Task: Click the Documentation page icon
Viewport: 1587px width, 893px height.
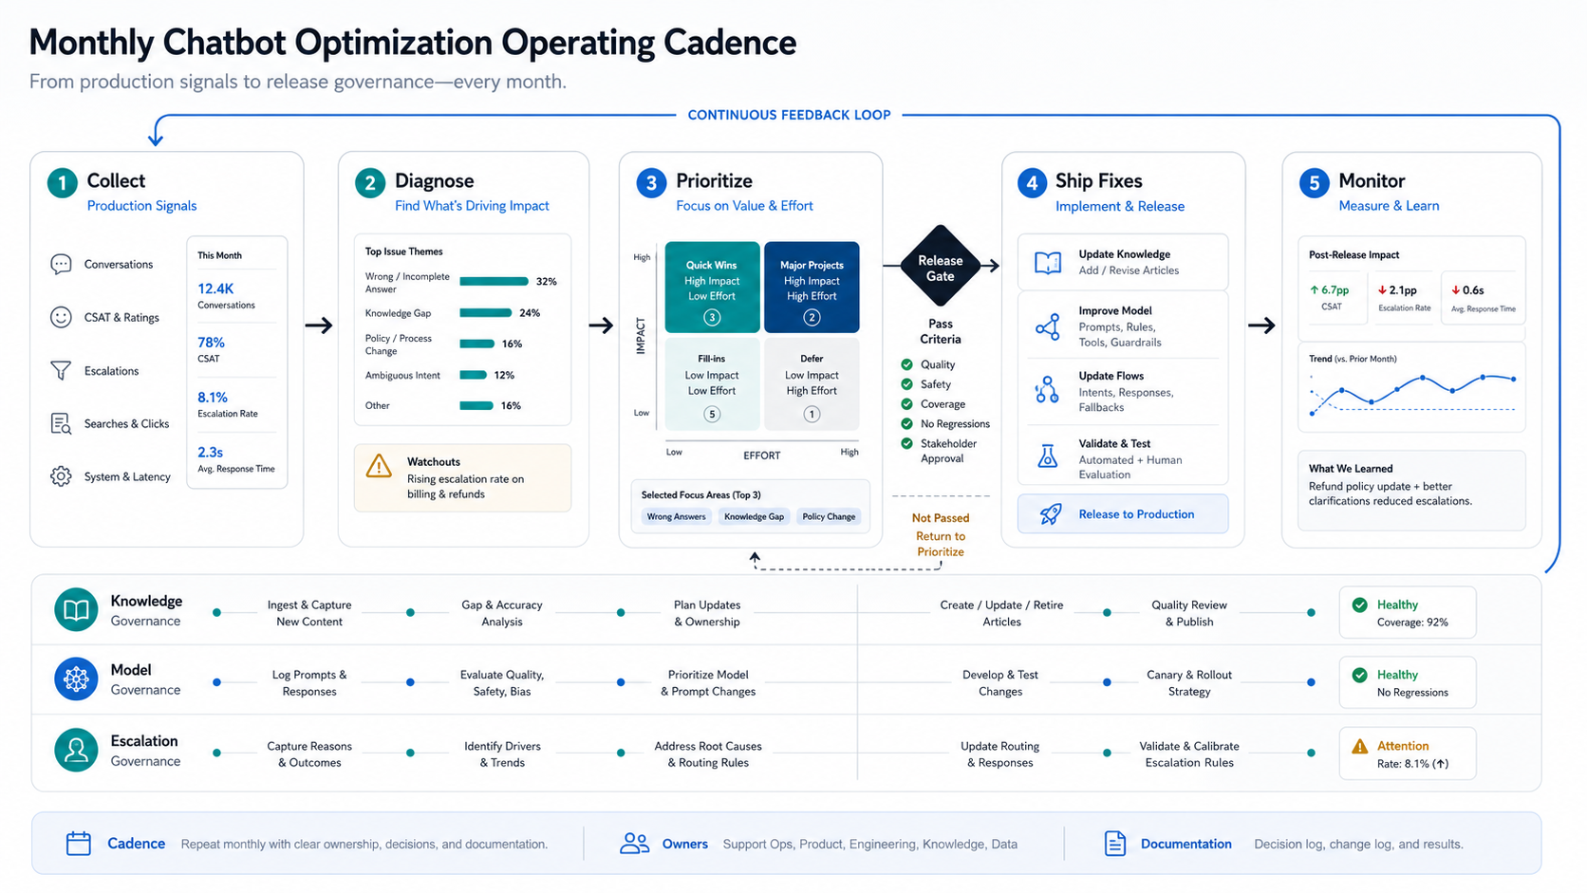Action: point(1115,844)
